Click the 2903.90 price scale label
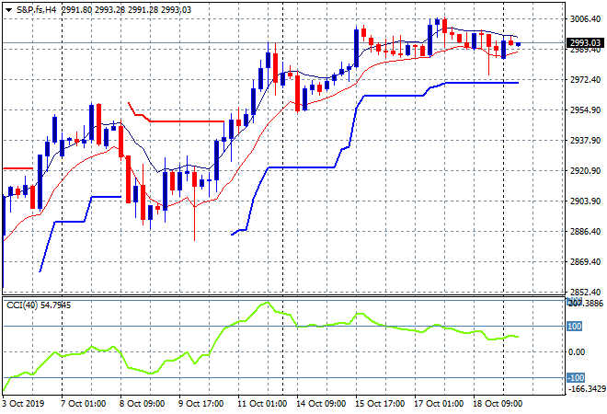The width and height of the screenshot is (607, 414). point(585,201)
